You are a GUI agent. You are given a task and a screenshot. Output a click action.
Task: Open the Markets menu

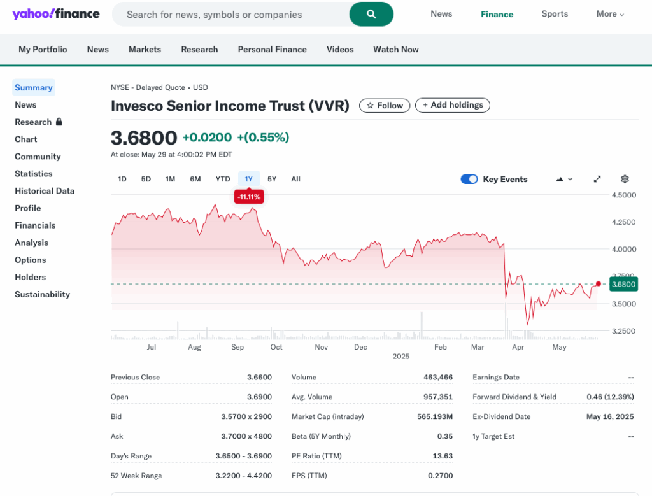[145, 50]
